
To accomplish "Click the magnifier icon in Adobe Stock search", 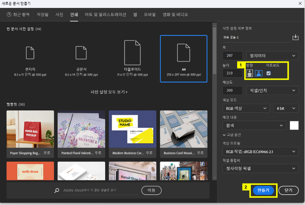I will click(x=57, y=190).
